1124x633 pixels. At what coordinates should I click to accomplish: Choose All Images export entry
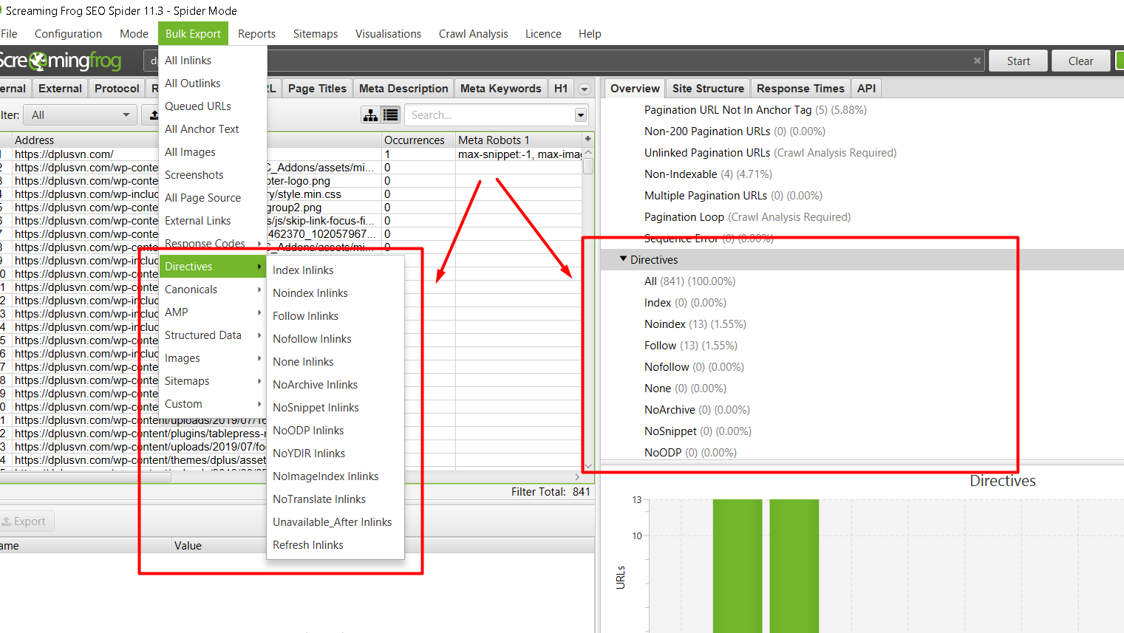point(213,152)
